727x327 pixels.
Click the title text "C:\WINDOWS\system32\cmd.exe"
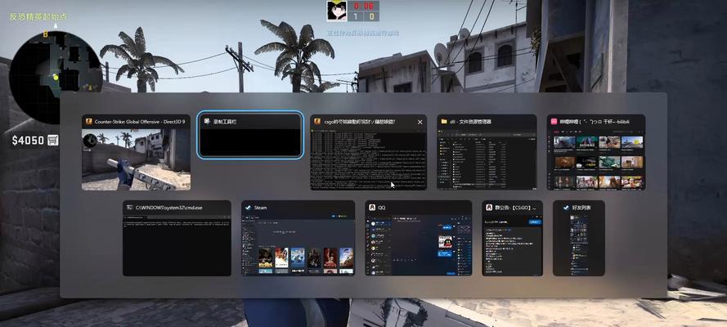point(169,208)
